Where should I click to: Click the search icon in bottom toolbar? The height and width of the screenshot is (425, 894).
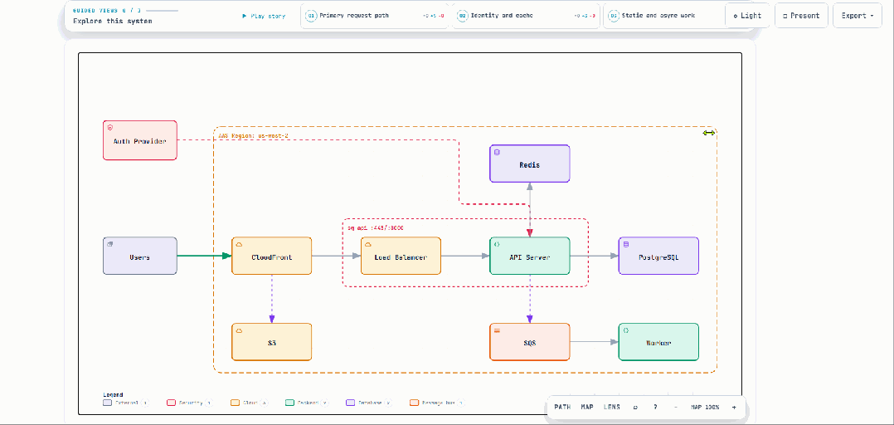635,408
